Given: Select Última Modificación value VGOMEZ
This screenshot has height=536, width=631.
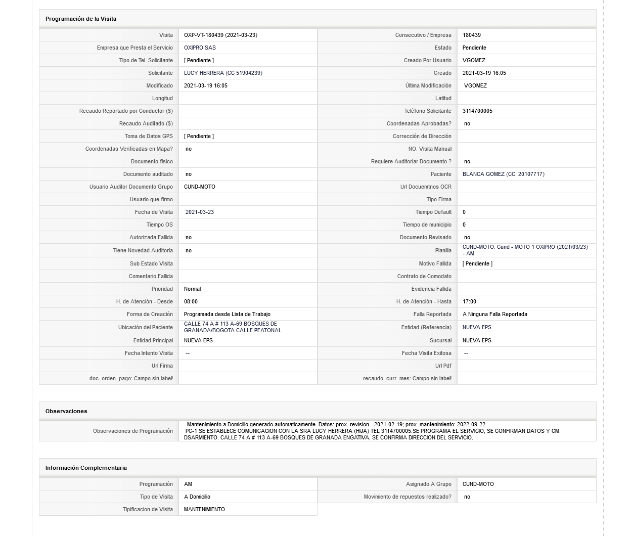Looking at the screenshot, I should (x=475, y=85).
